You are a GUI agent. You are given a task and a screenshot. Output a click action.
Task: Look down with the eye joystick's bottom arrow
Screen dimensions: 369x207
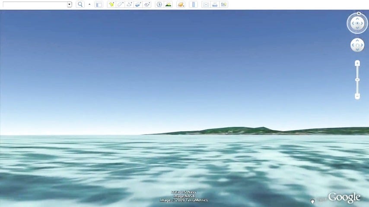point(357,28)
